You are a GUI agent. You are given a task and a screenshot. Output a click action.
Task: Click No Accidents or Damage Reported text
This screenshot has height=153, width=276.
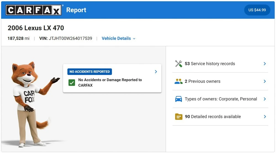point(110,82)
